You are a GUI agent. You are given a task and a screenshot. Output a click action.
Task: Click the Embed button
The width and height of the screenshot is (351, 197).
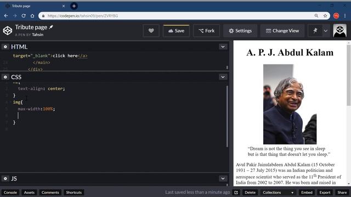[x=307, y=192]
